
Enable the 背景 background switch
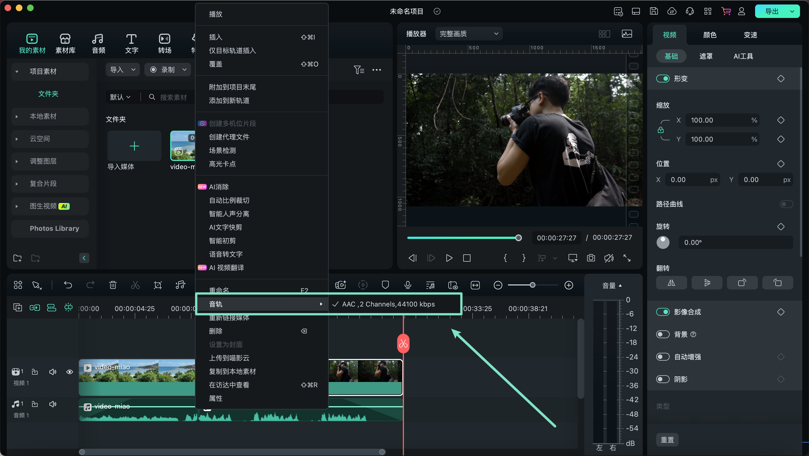point(663,334)
